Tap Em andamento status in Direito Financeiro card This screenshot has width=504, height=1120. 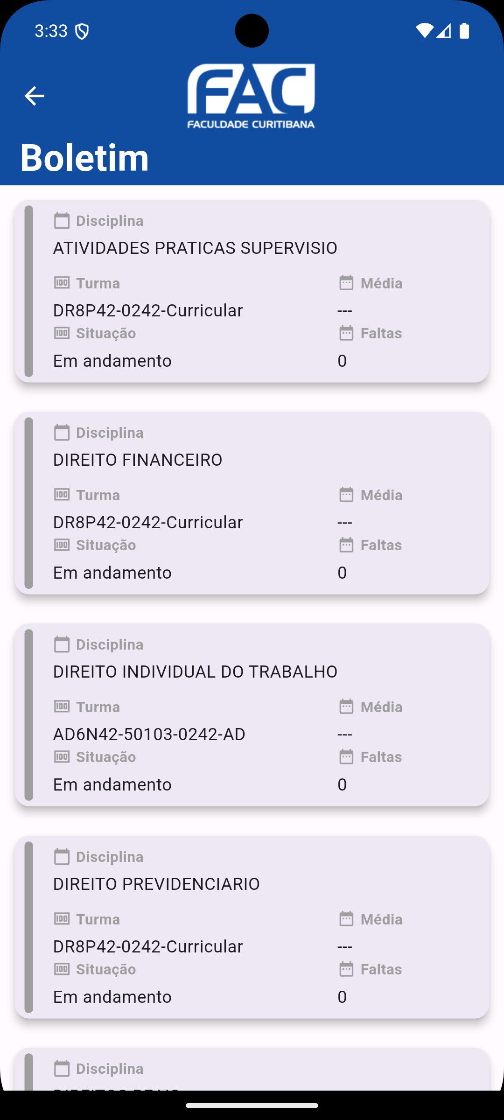click(112, 573)
